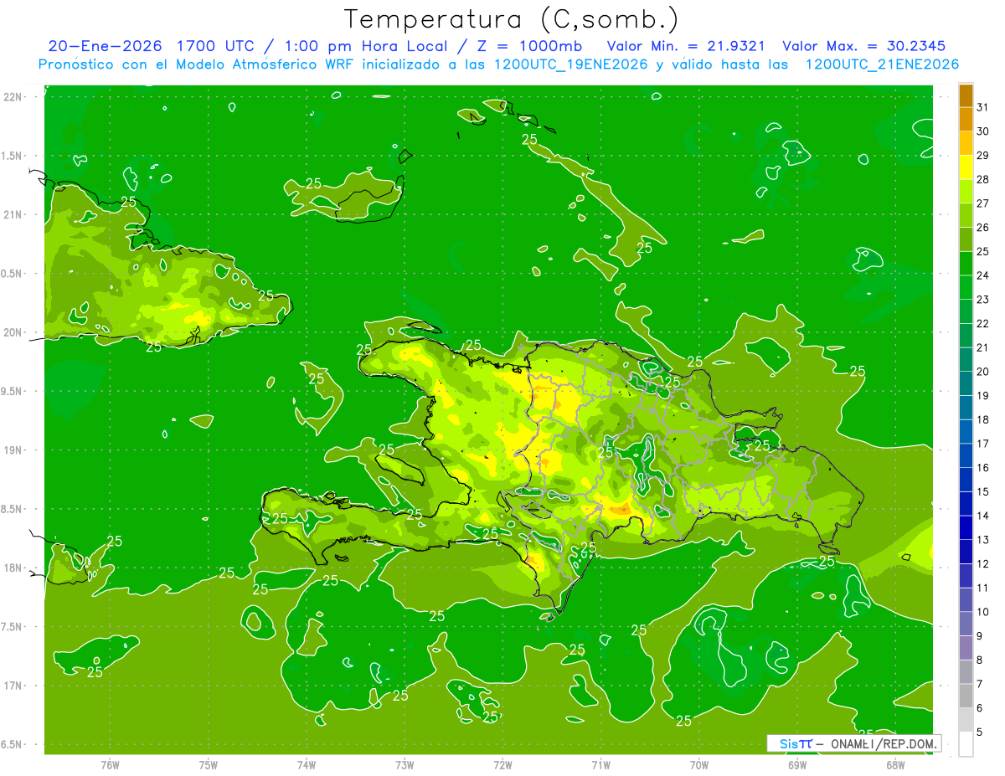Click the '68W' longitude axis label

pyautogui.click(x=895, y=765)
